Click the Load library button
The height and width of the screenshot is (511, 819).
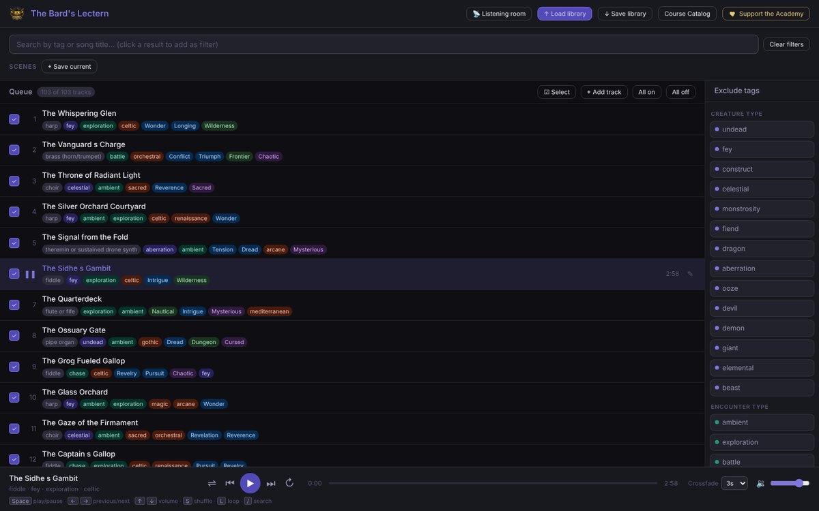[x=564, y=14]
